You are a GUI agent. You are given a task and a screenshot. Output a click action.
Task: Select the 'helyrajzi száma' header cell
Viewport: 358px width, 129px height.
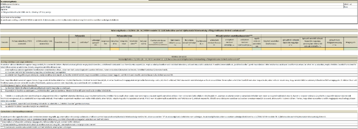(143, 42)
